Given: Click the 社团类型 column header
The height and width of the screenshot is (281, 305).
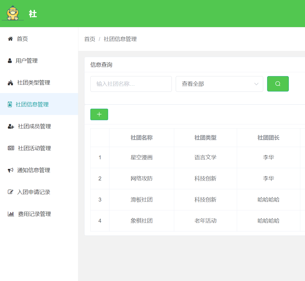Looking at the screenshot, I should 206,138.
